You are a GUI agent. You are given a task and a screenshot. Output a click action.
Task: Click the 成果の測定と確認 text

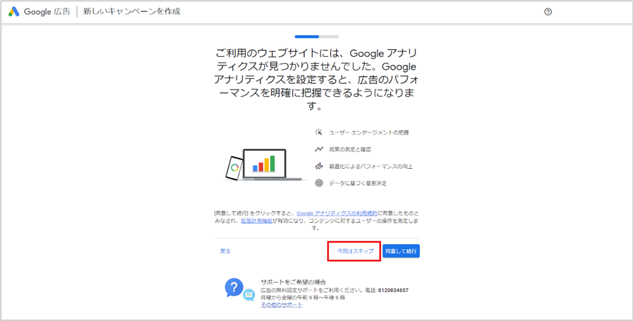[350, 149]
